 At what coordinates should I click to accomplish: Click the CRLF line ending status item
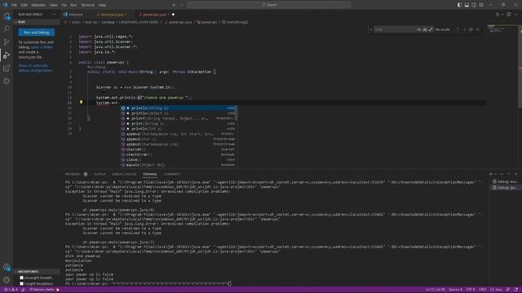click(x=482, y=290)
